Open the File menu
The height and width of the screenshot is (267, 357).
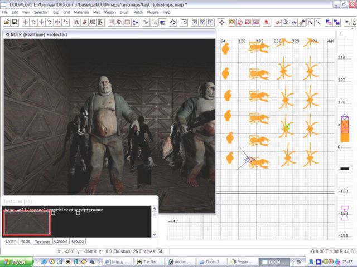coord(4,12)
